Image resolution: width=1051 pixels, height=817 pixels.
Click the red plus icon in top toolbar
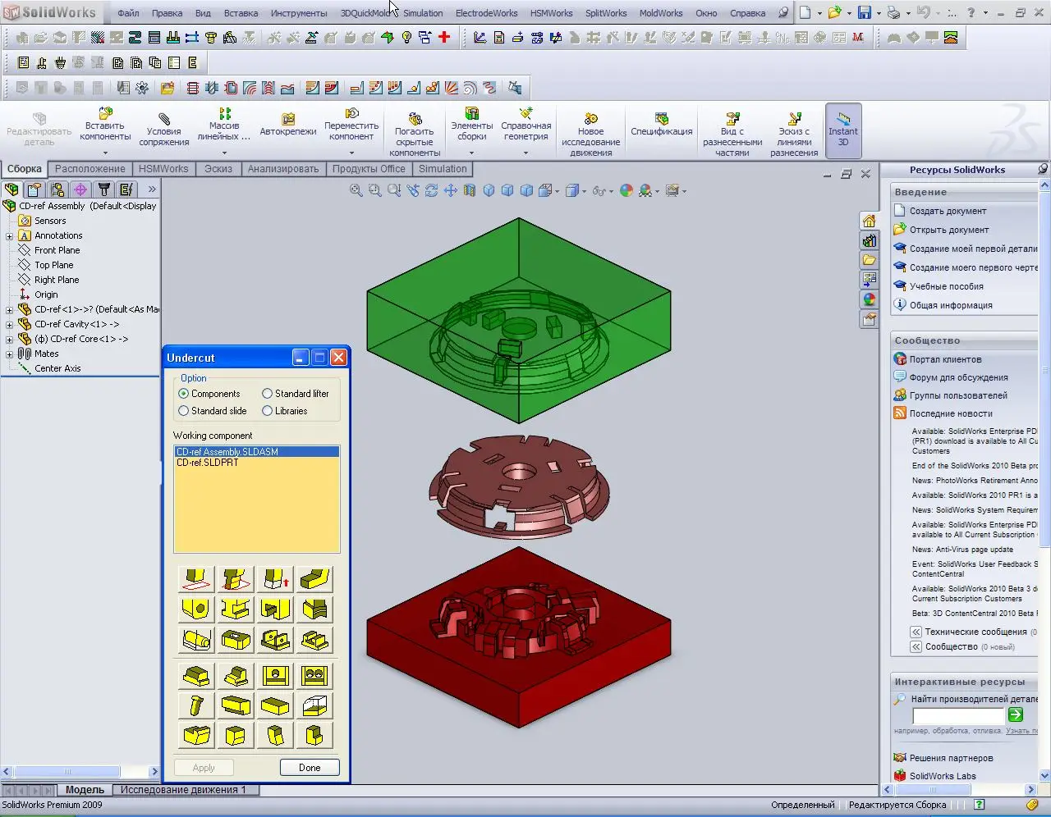(x=444, y=37)
